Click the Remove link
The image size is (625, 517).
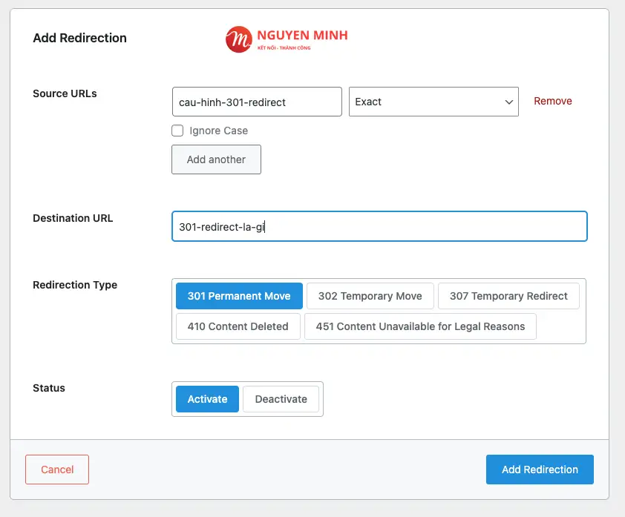pos(552,101)
